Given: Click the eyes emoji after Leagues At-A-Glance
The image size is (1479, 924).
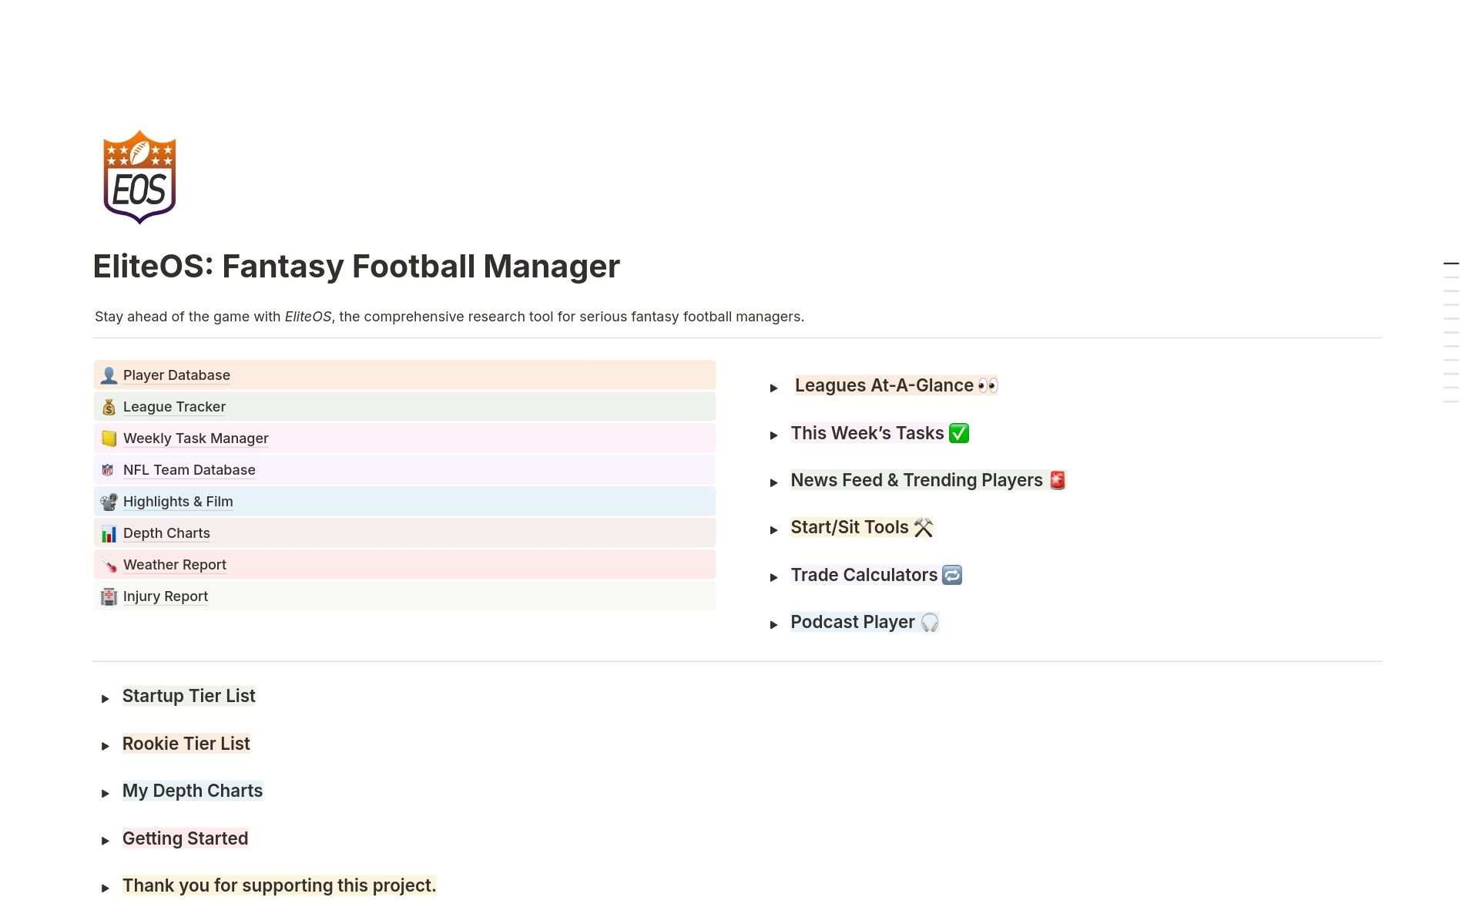Looking at the screenshot, I should (x=988, y=385).
